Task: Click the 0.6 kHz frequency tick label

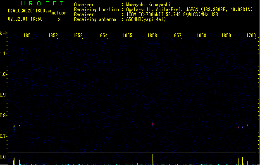Action: pos(3,157)
